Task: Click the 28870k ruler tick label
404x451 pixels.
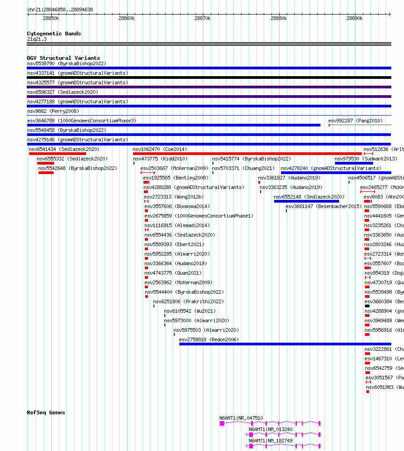Action: pos(202,18)
